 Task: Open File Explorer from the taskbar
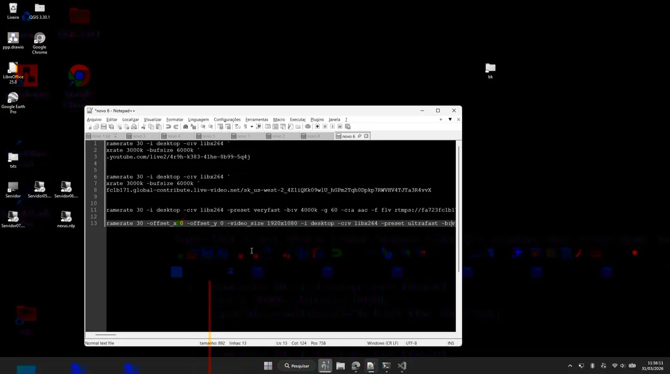(x=340, y=366)
